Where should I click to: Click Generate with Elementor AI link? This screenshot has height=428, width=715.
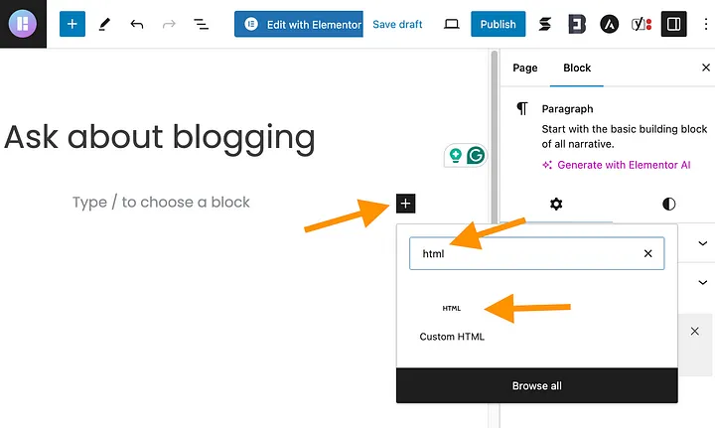pyautogui.click(x=623, y=165)
